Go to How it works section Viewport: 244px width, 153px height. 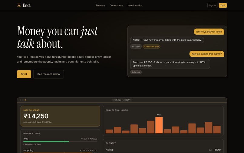135,5
